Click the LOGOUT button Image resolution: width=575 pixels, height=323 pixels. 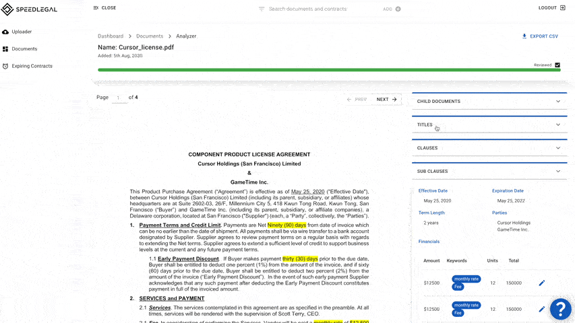click(x=551, y=7)
